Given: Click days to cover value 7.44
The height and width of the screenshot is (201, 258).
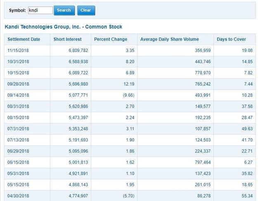Looking at the screenshot, I should click(x=248, y=84).
